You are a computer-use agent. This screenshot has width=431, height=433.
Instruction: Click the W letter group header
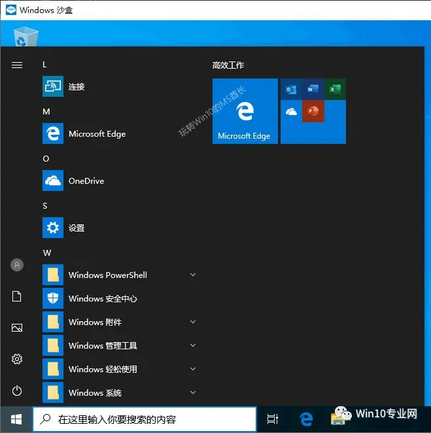pyautogui.click(x=47, y=253)
